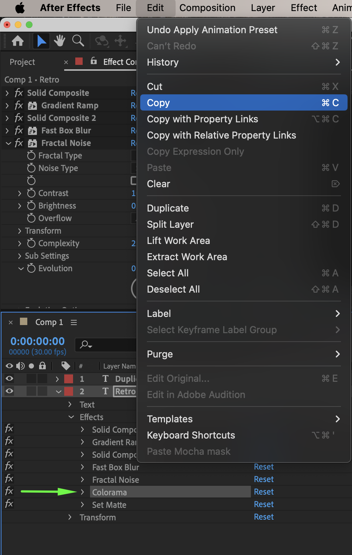Click red label swatch of layer 2
The width and height of the screenshot is (352, 555).
[x=69, y=391]
